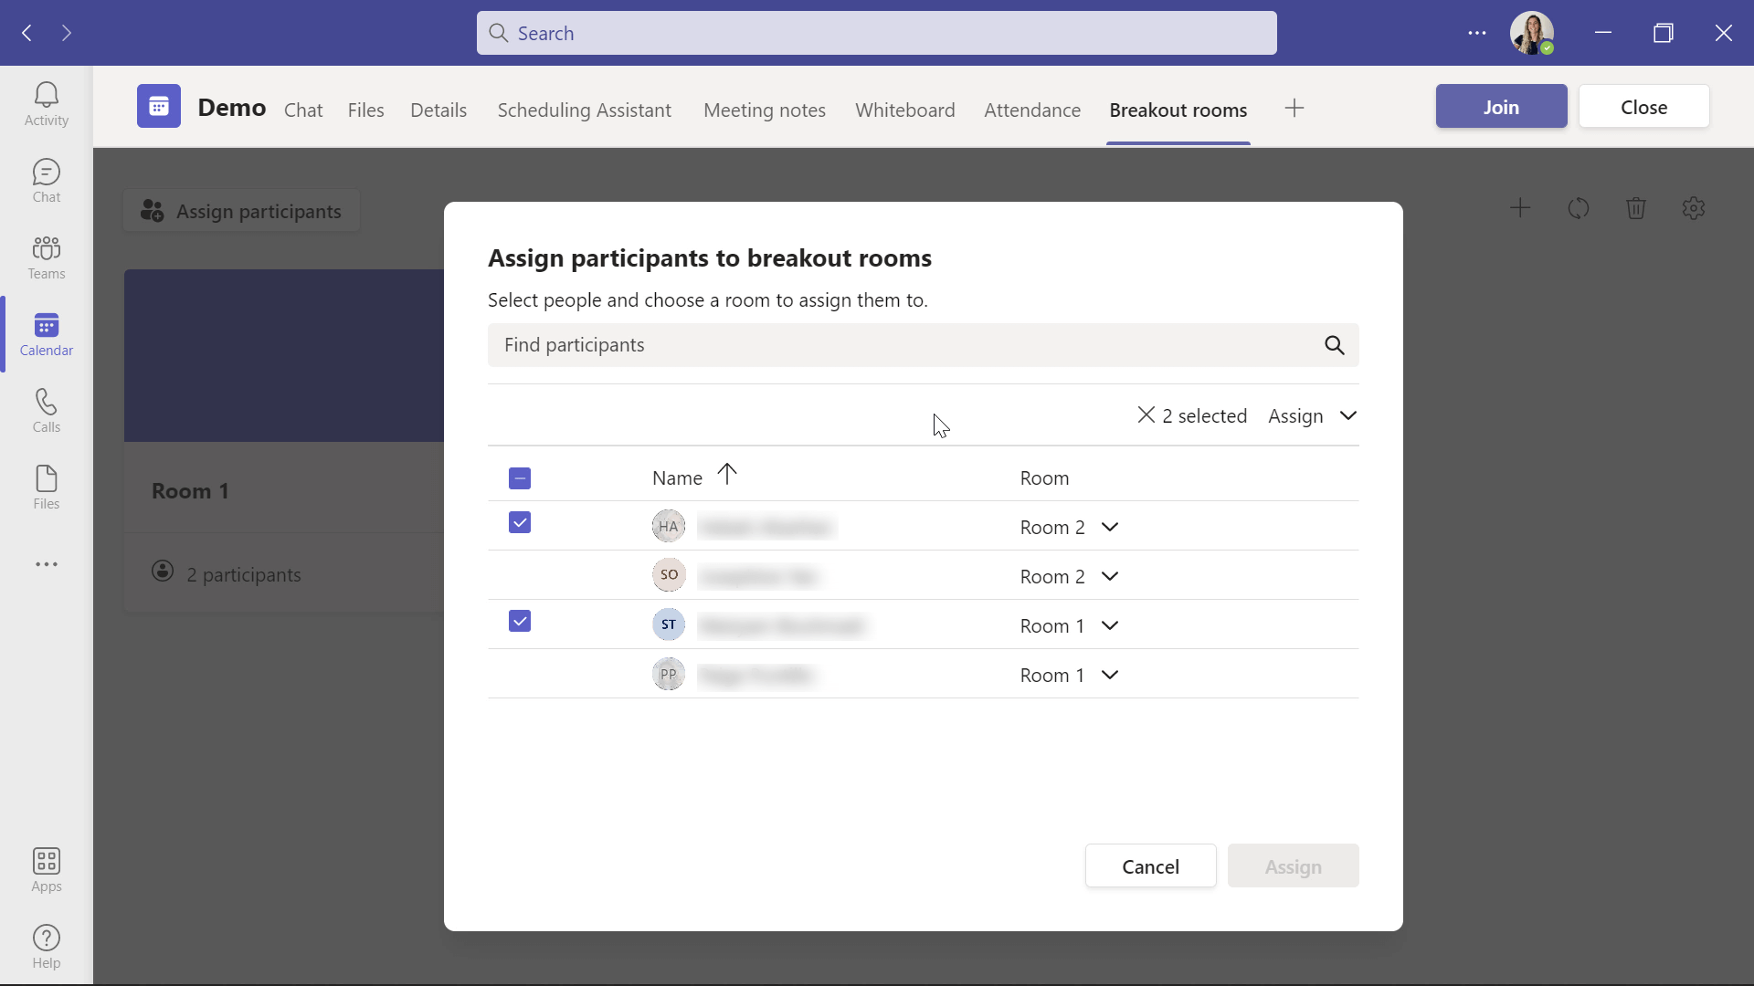The image size is (1754, 986).
Task: Toggle checkbox for HA participant
Action: 519,522
